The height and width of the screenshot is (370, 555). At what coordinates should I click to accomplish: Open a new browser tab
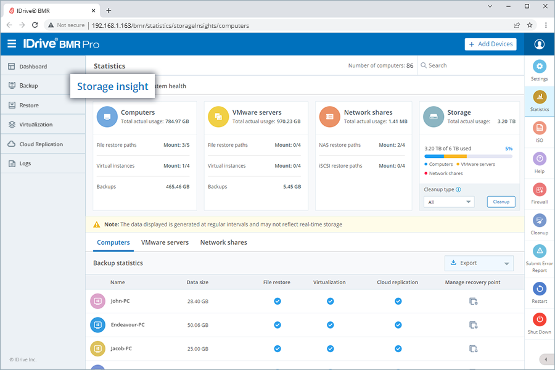click(109, 10)
